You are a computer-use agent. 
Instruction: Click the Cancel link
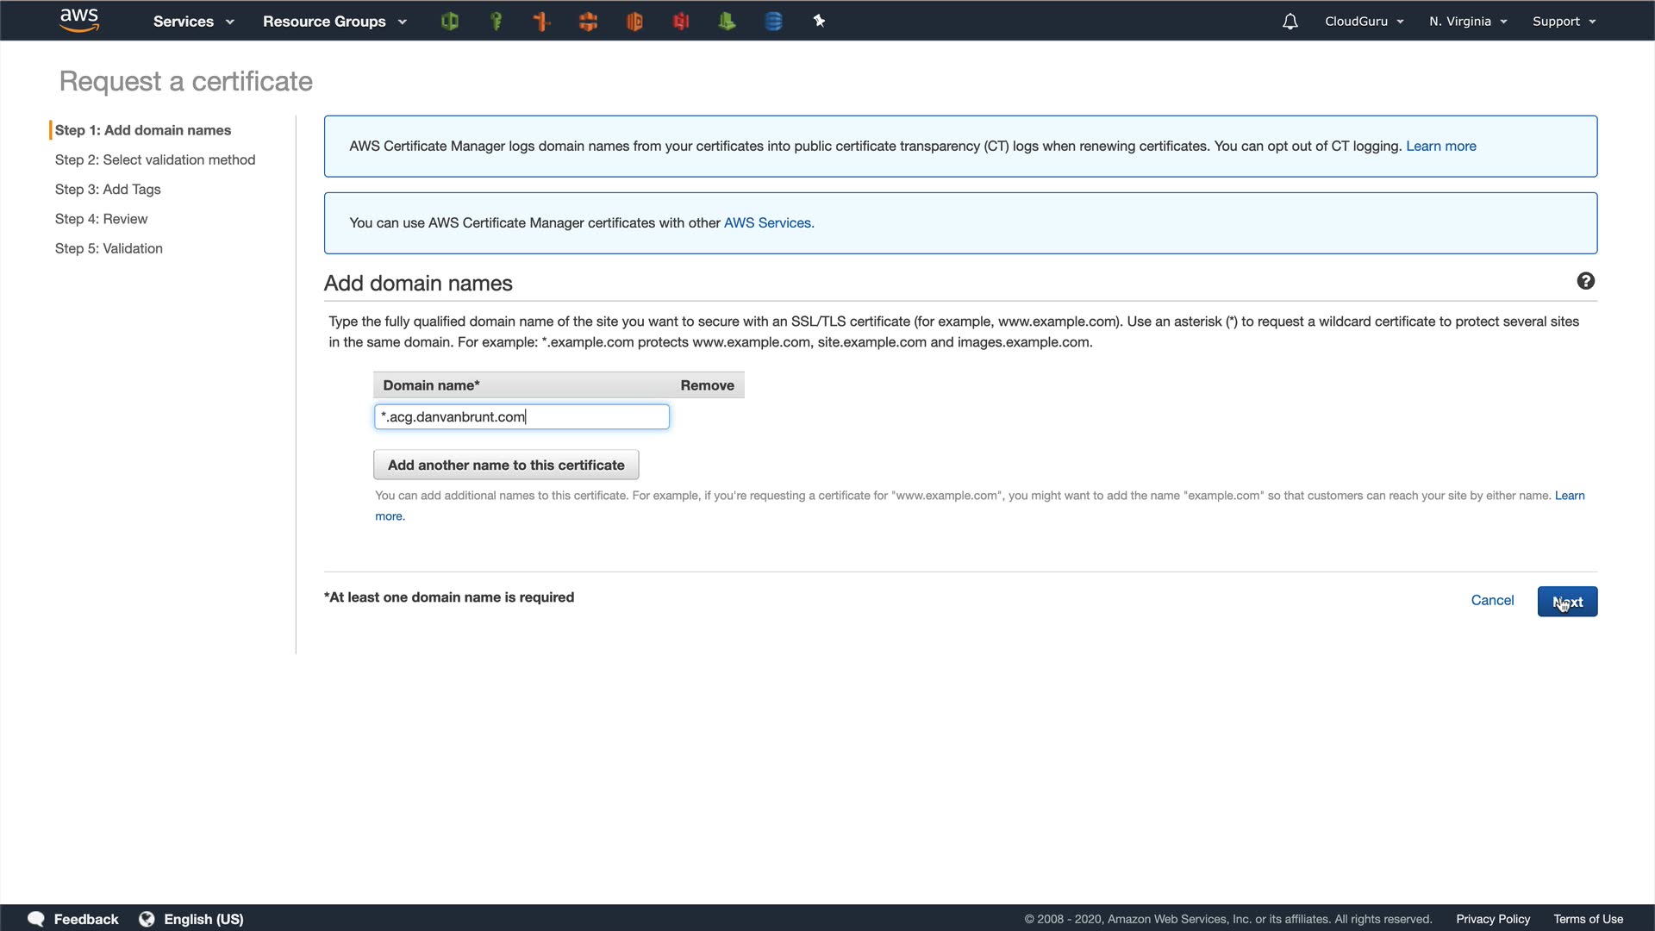tap(1492, 600)
